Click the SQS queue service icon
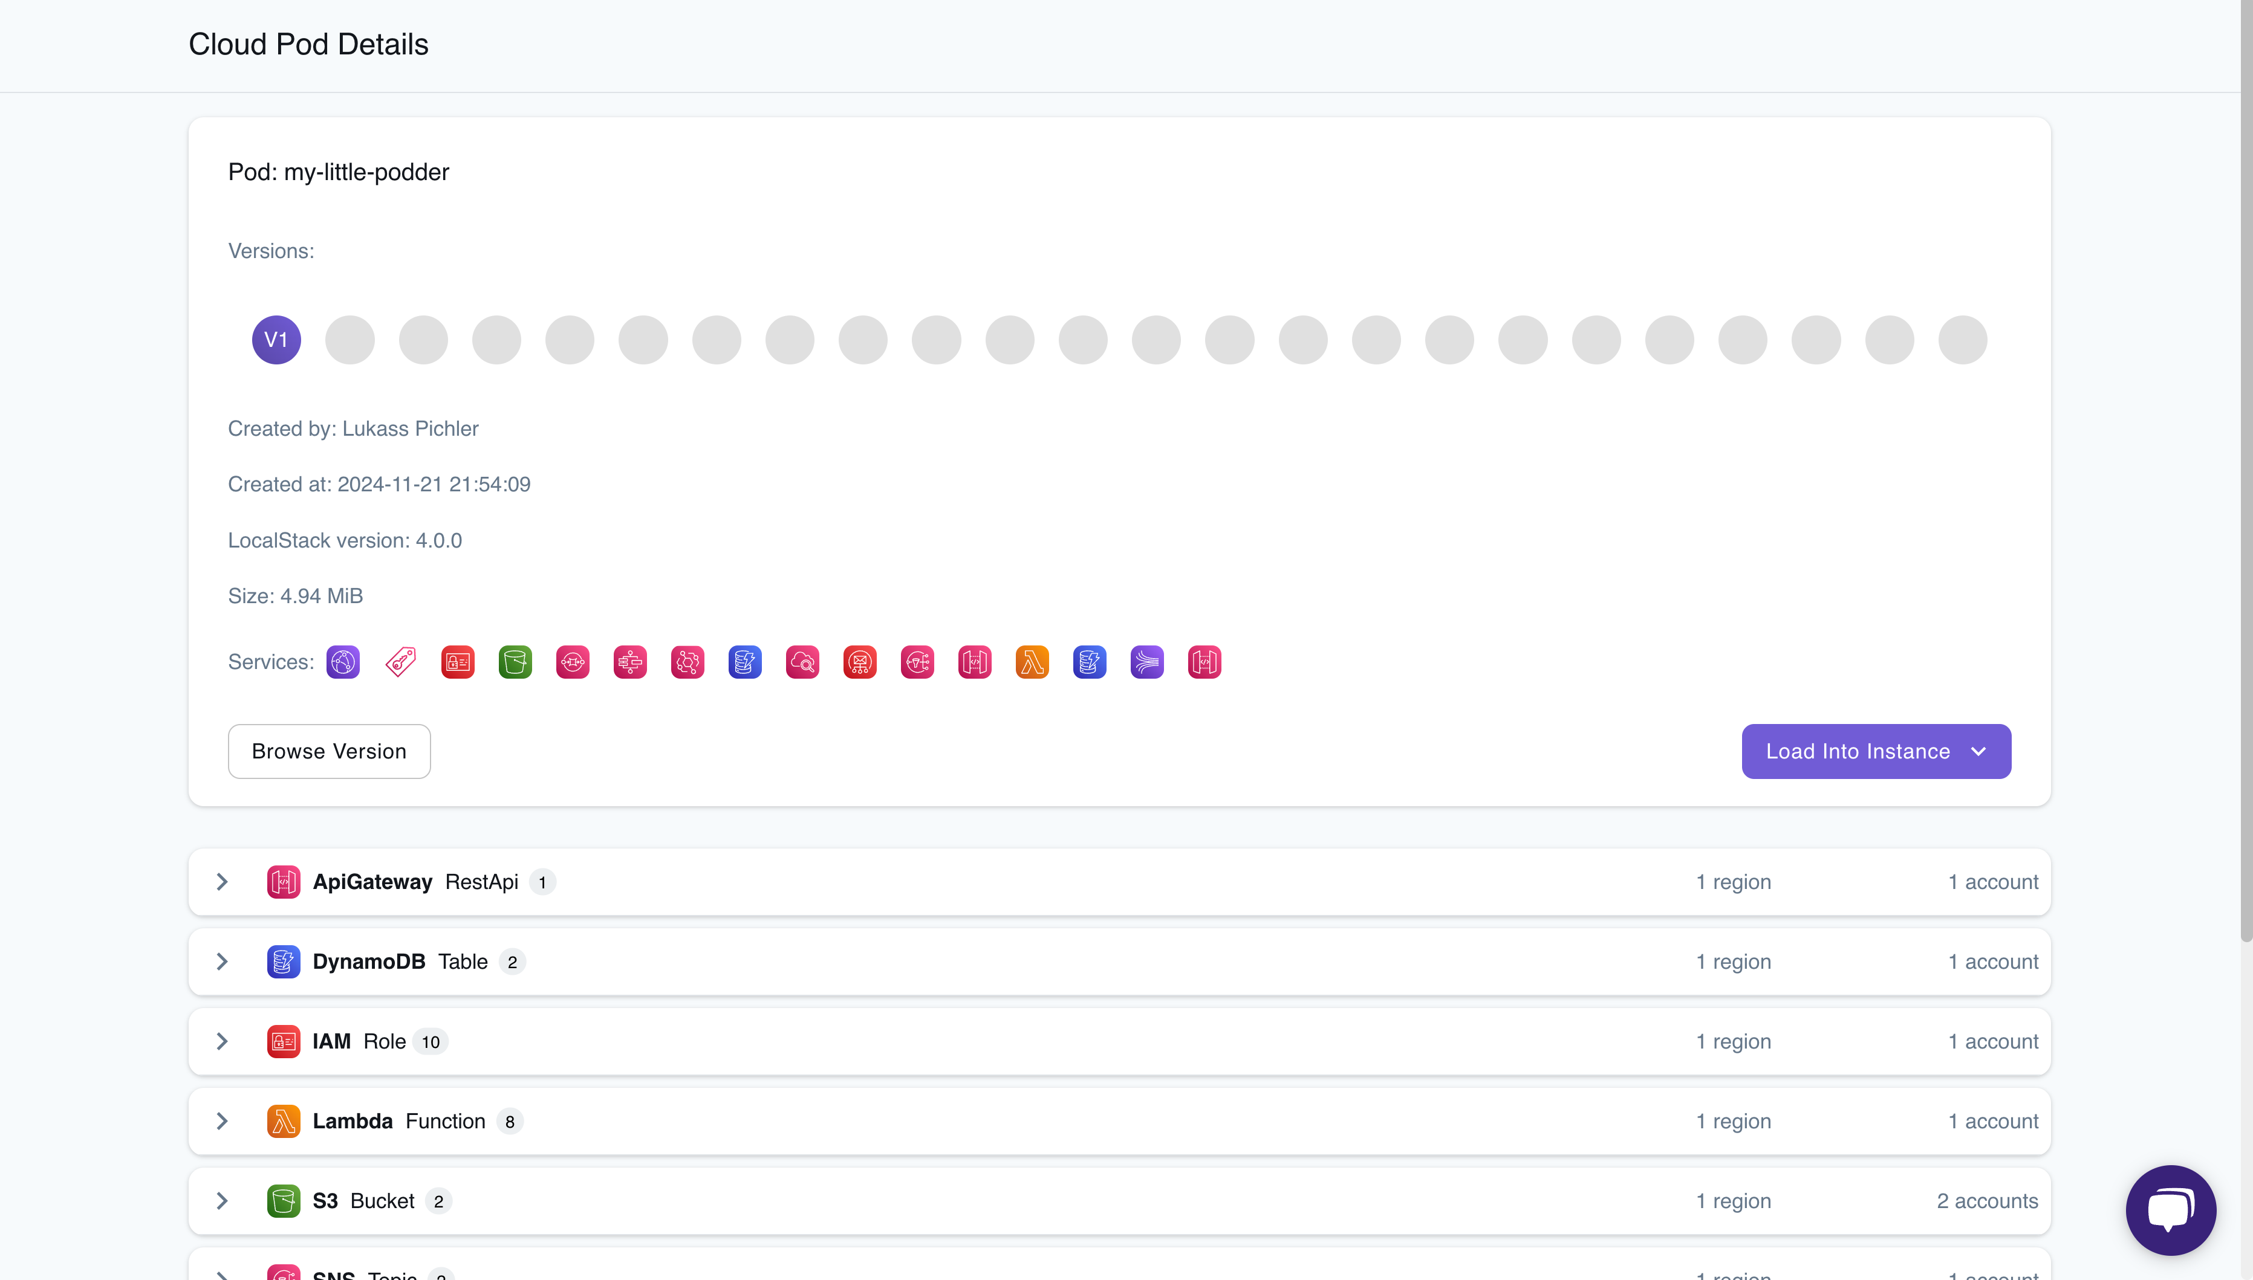2253x1280 pixels. [x=573, y=662]
